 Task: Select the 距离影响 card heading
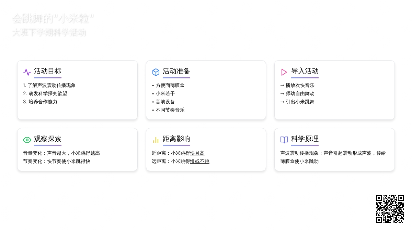[x=176, y=139]
